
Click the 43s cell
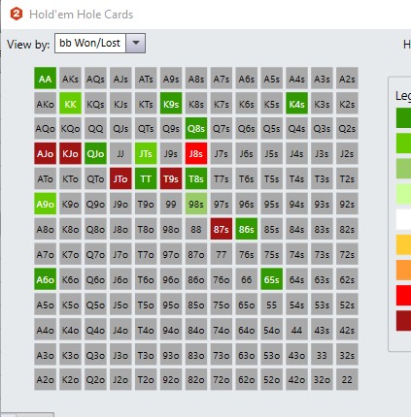tap(322, 330)
